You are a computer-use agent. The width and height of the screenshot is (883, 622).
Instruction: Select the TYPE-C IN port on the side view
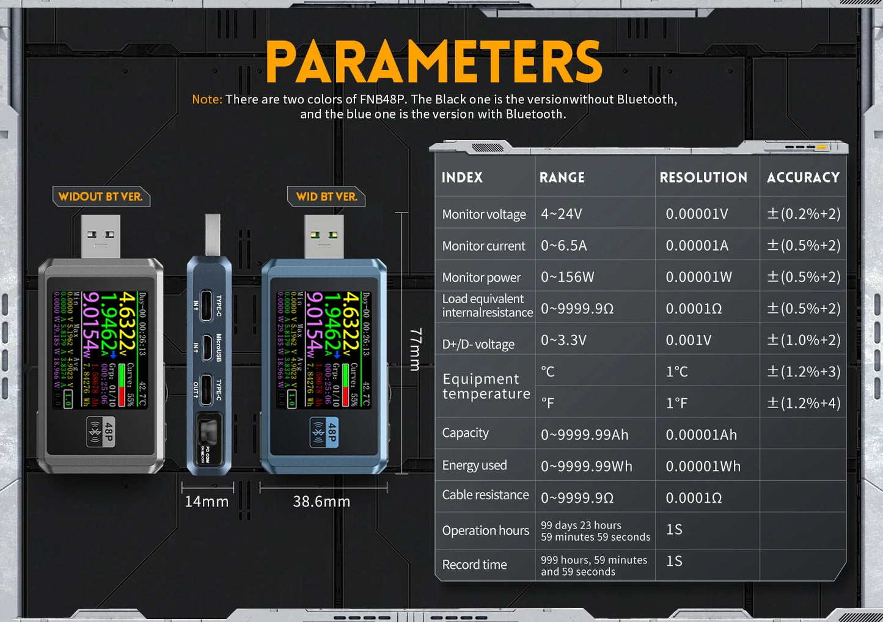(x=206, y=306)
